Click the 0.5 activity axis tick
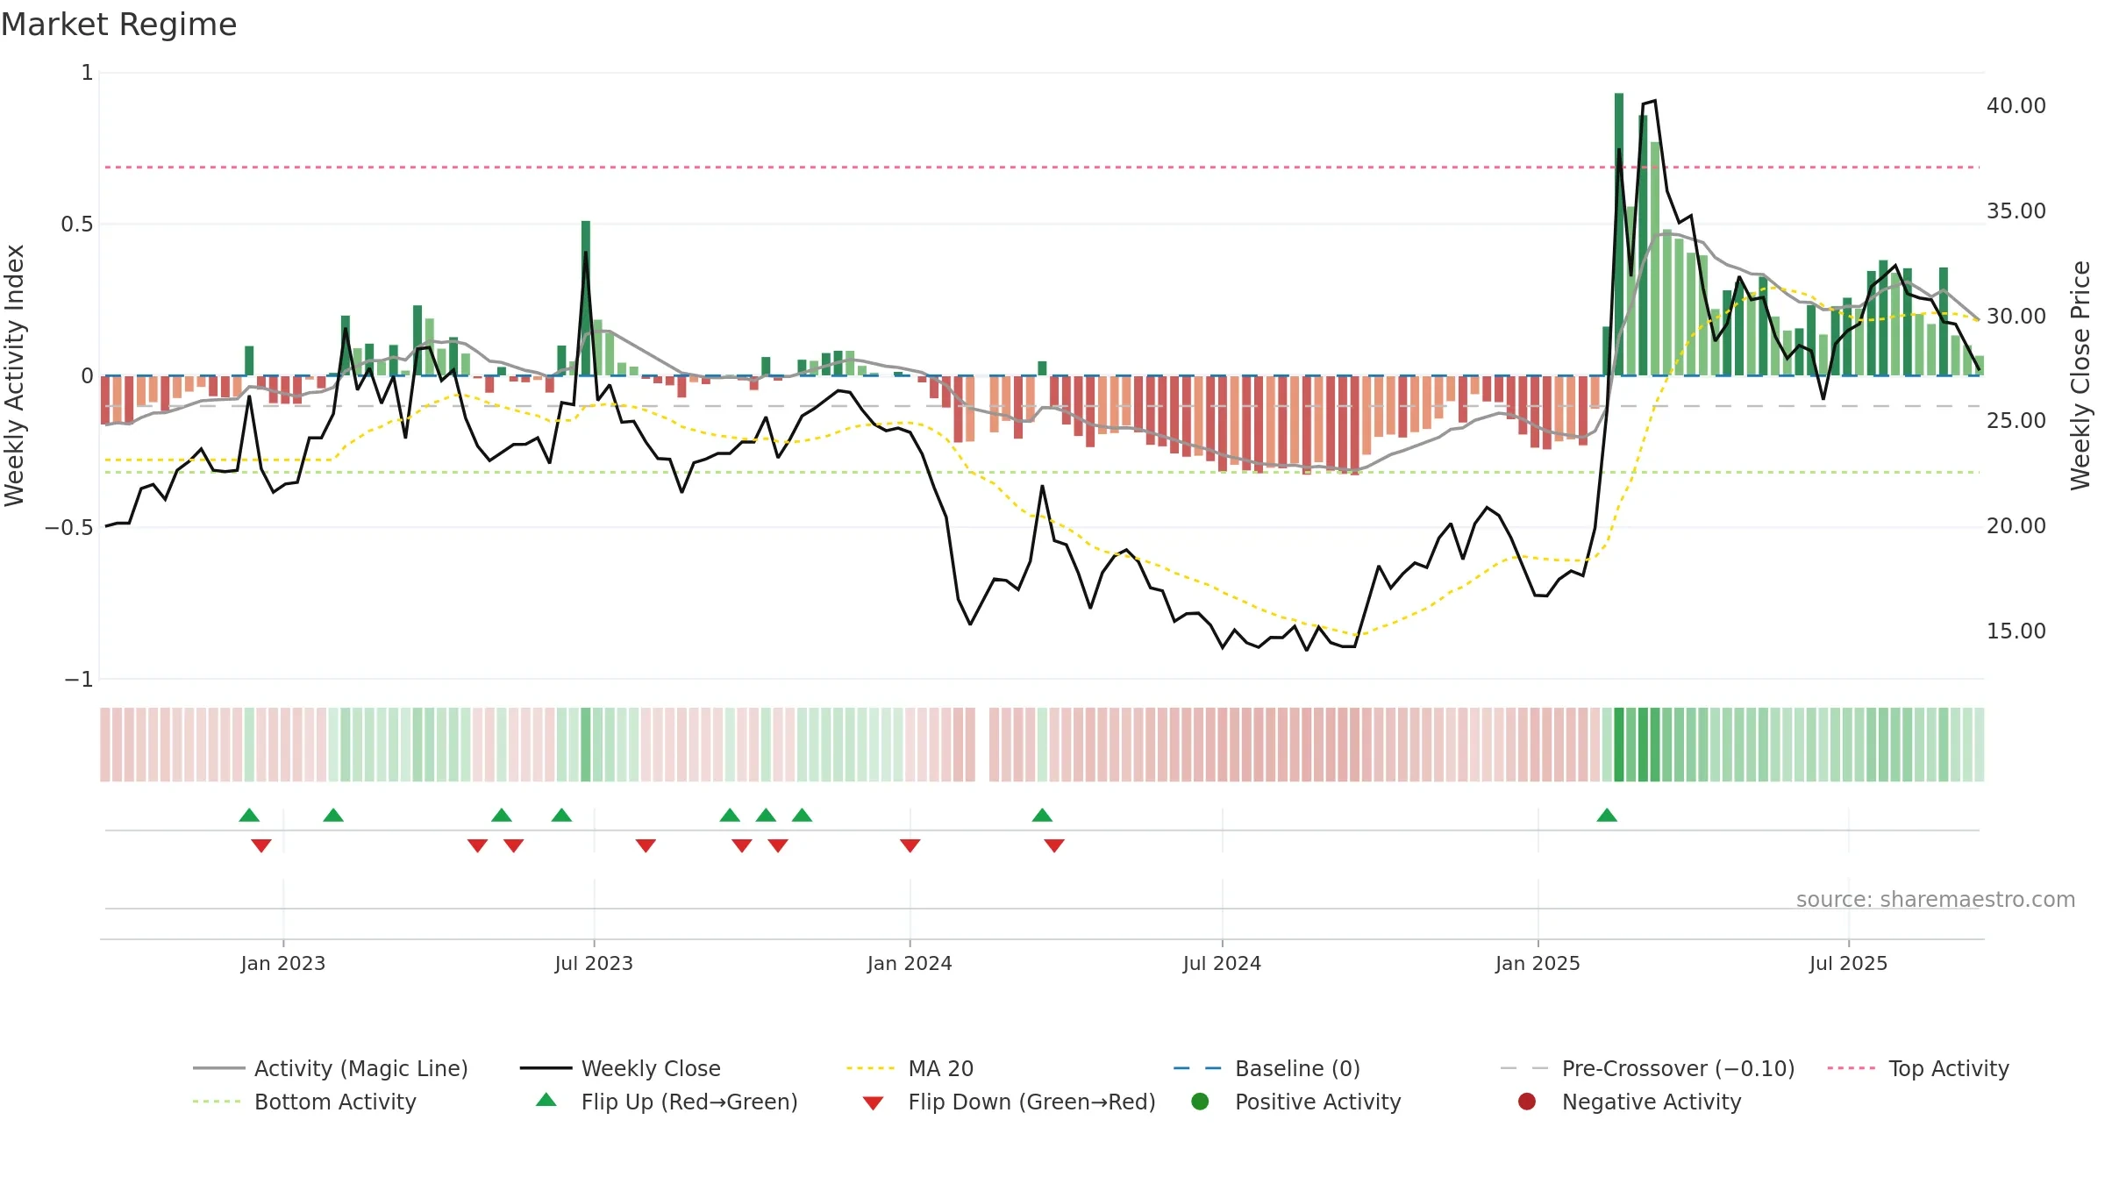The width and height of the screenshot is (2105, 1184). tap(76, 224)
